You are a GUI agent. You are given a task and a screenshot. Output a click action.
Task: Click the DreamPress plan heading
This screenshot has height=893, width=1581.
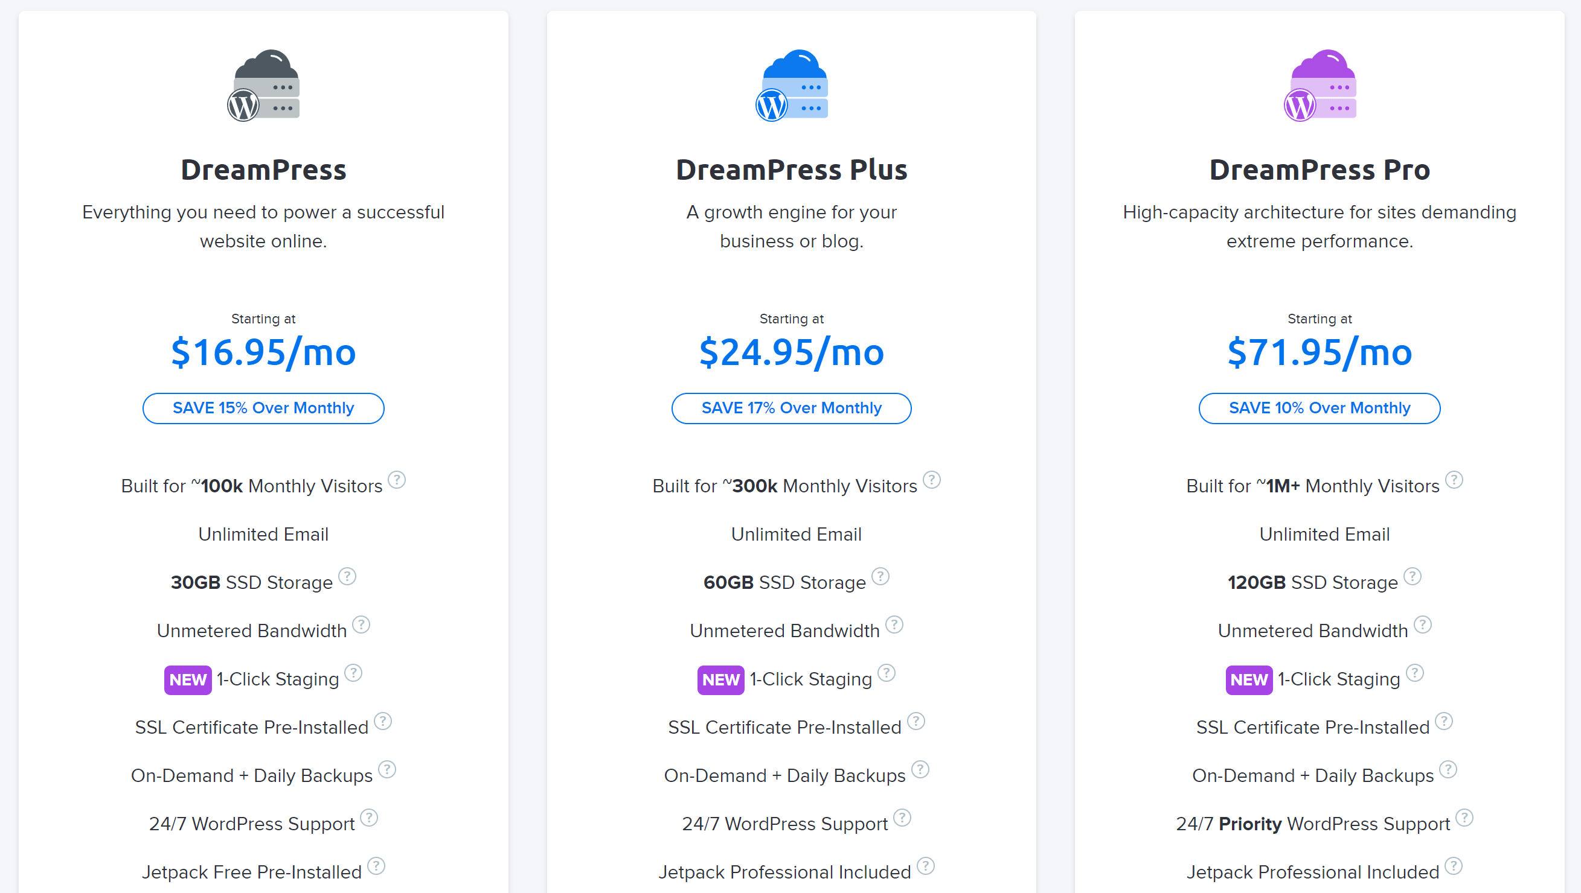point(264,171)
